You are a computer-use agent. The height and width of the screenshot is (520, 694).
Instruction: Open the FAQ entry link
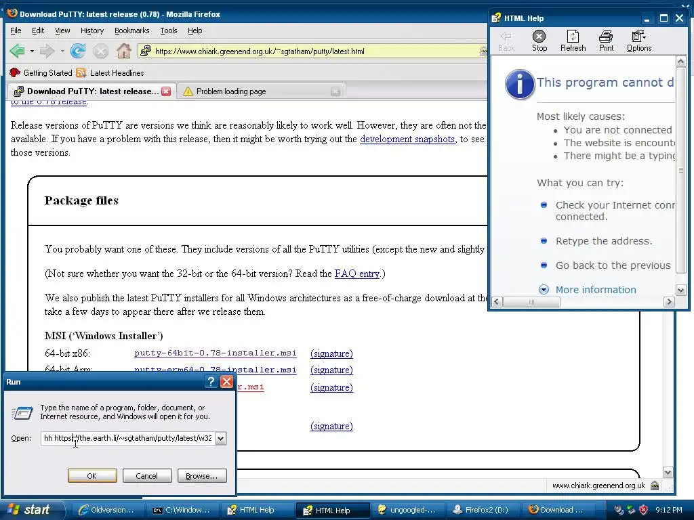tap(357, 274)
